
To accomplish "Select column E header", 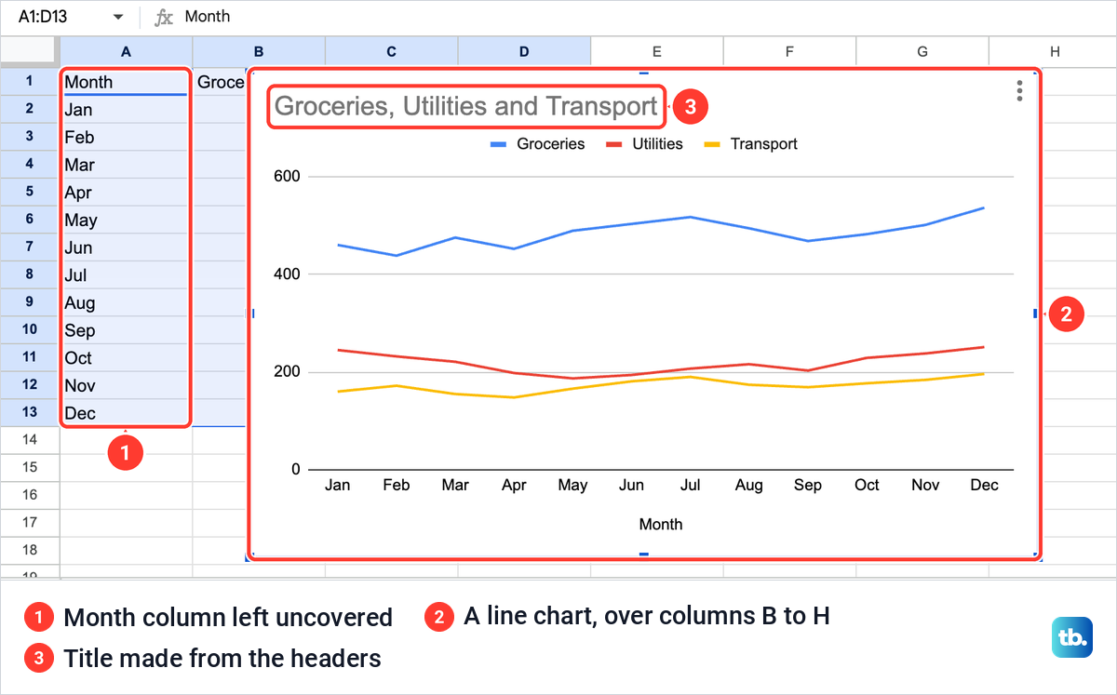I will (657, 52).
